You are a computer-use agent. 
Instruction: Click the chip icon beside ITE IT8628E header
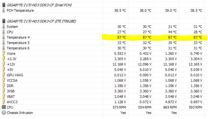tap(4, 21)
